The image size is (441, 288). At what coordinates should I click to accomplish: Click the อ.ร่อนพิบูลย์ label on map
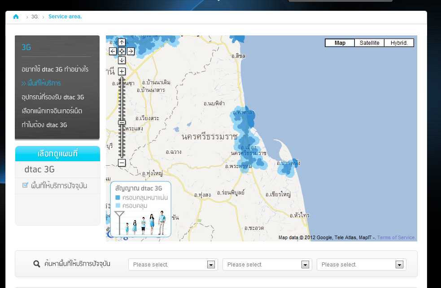point(231,193)
